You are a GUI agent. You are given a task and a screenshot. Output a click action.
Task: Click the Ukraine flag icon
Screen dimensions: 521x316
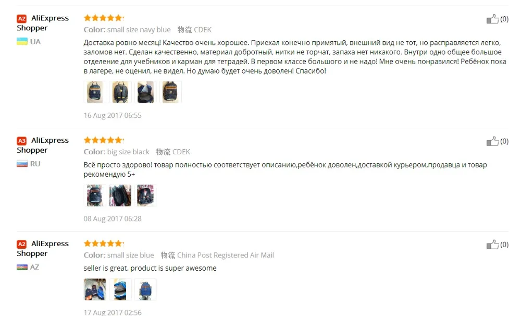[22, 42]
